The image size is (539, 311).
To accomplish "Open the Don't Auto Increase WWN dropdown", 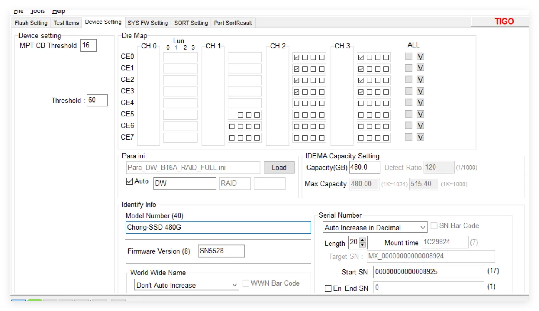I will (x=187, y=285).
